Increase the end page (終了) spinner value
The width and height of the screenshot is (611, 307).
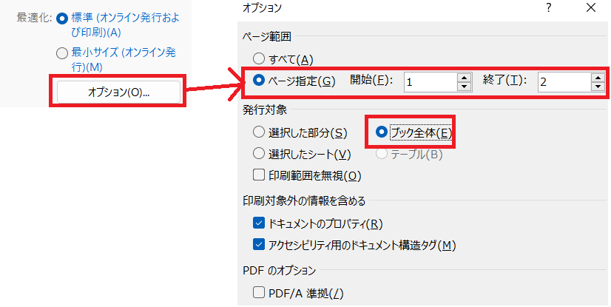click(598, 77)
